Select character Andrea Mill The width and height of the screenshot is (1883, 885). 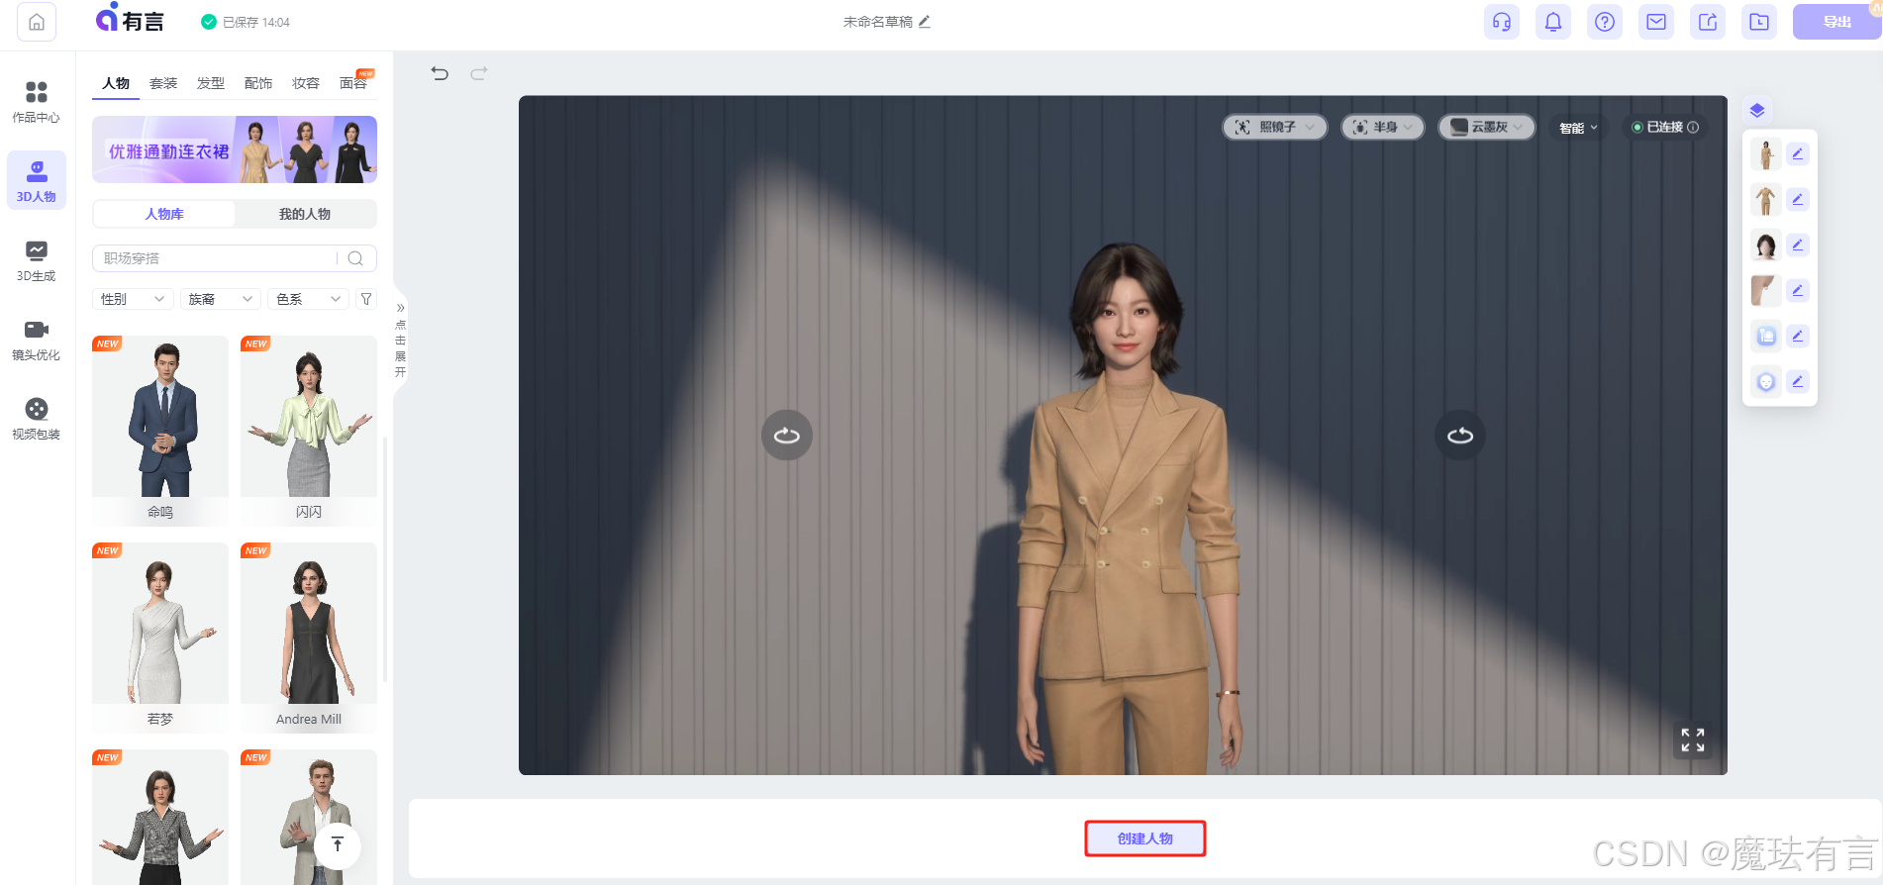coord(309,638)
